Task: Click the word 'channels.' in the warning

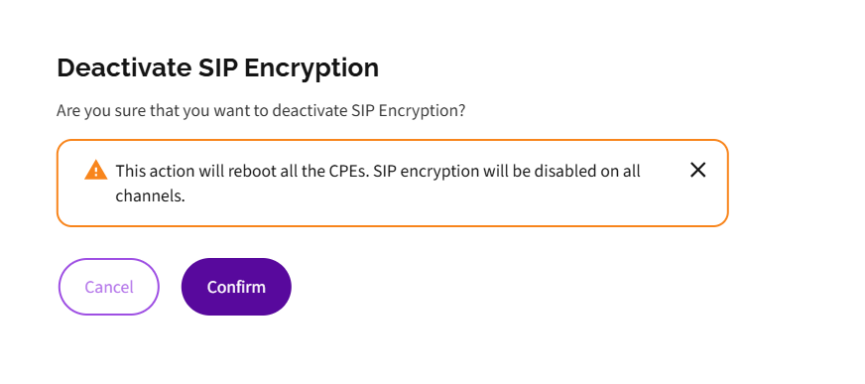Action: (150, 195)
